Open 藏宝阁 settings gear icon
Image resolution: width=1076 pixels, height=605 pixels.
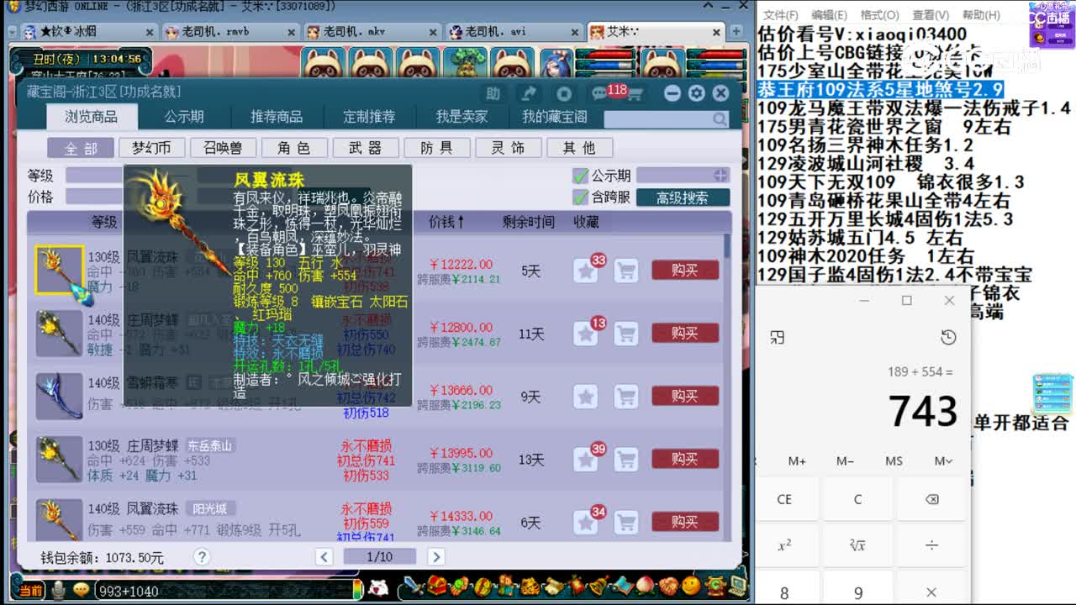click(696, 93)
